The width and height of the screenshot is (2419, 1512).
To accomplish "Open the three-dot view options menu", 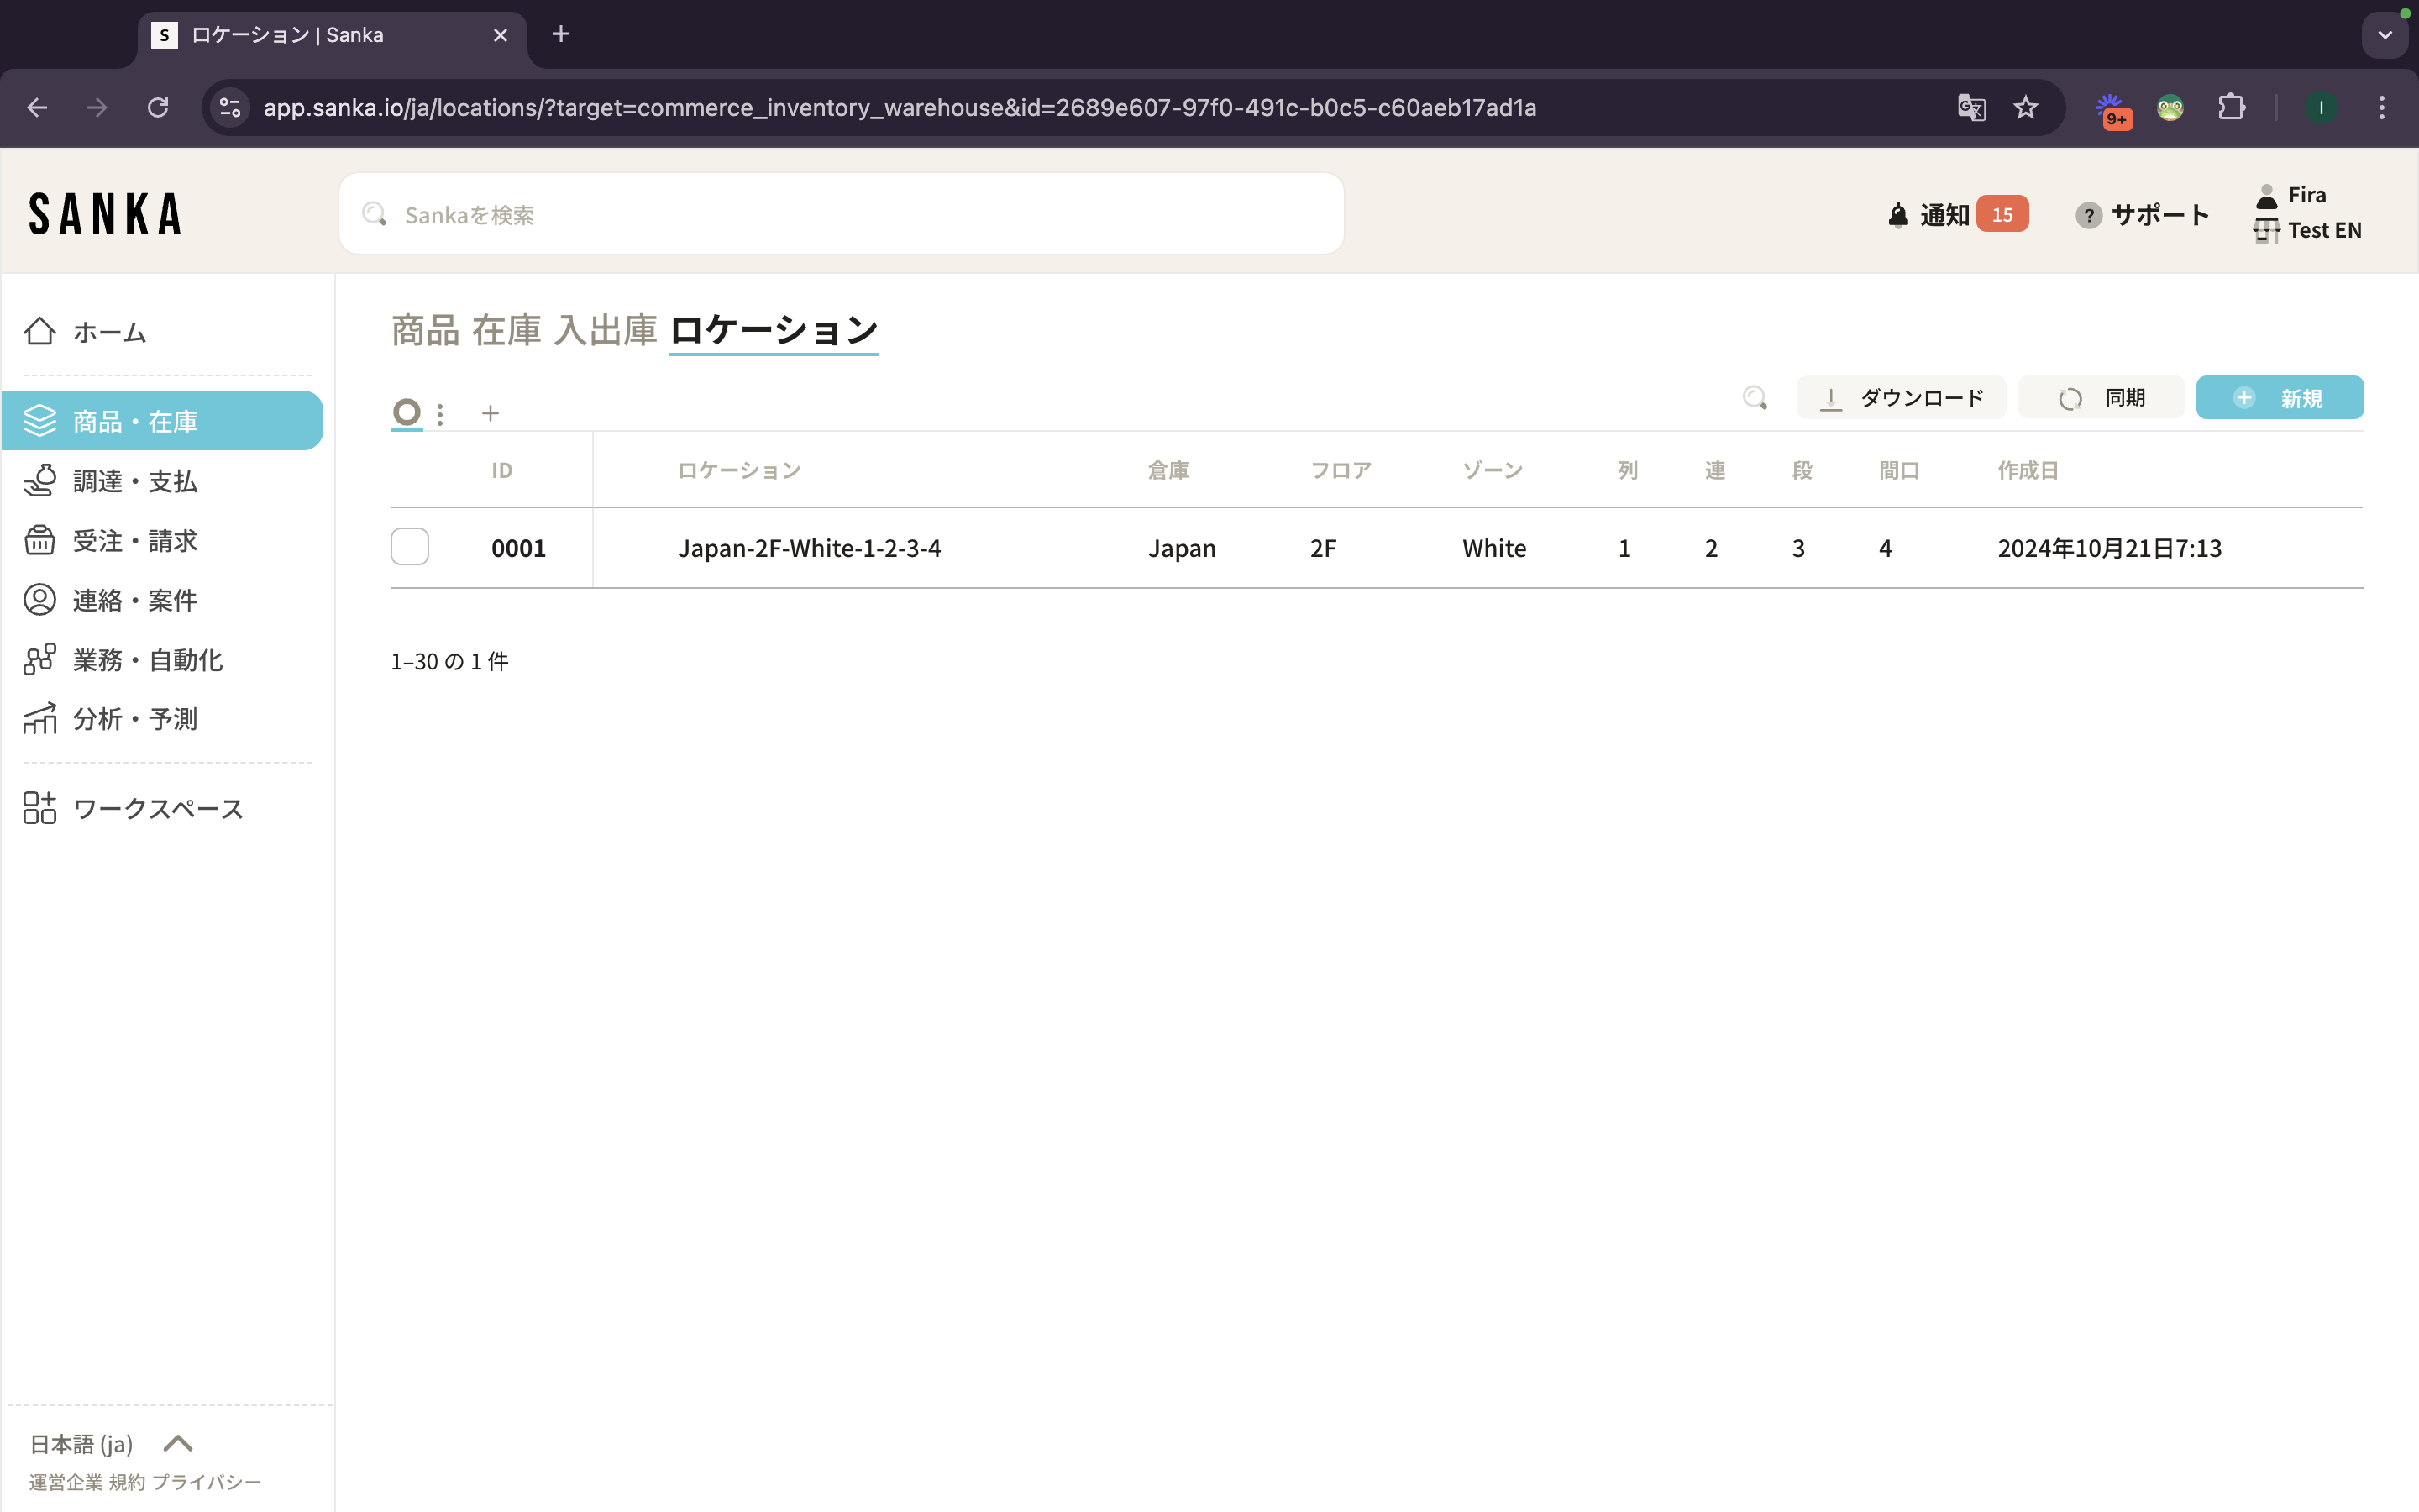I will tap(440, 413).
